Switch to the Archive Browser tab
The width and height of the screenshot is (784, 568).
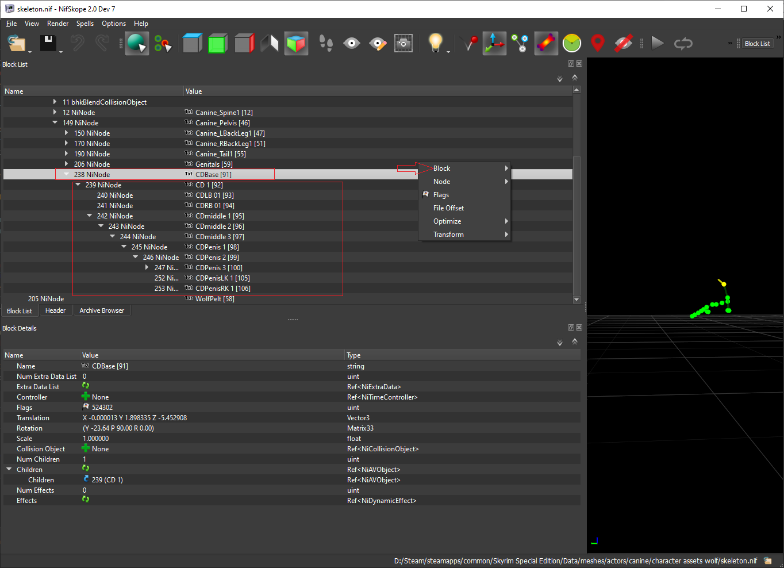point(102,310)
